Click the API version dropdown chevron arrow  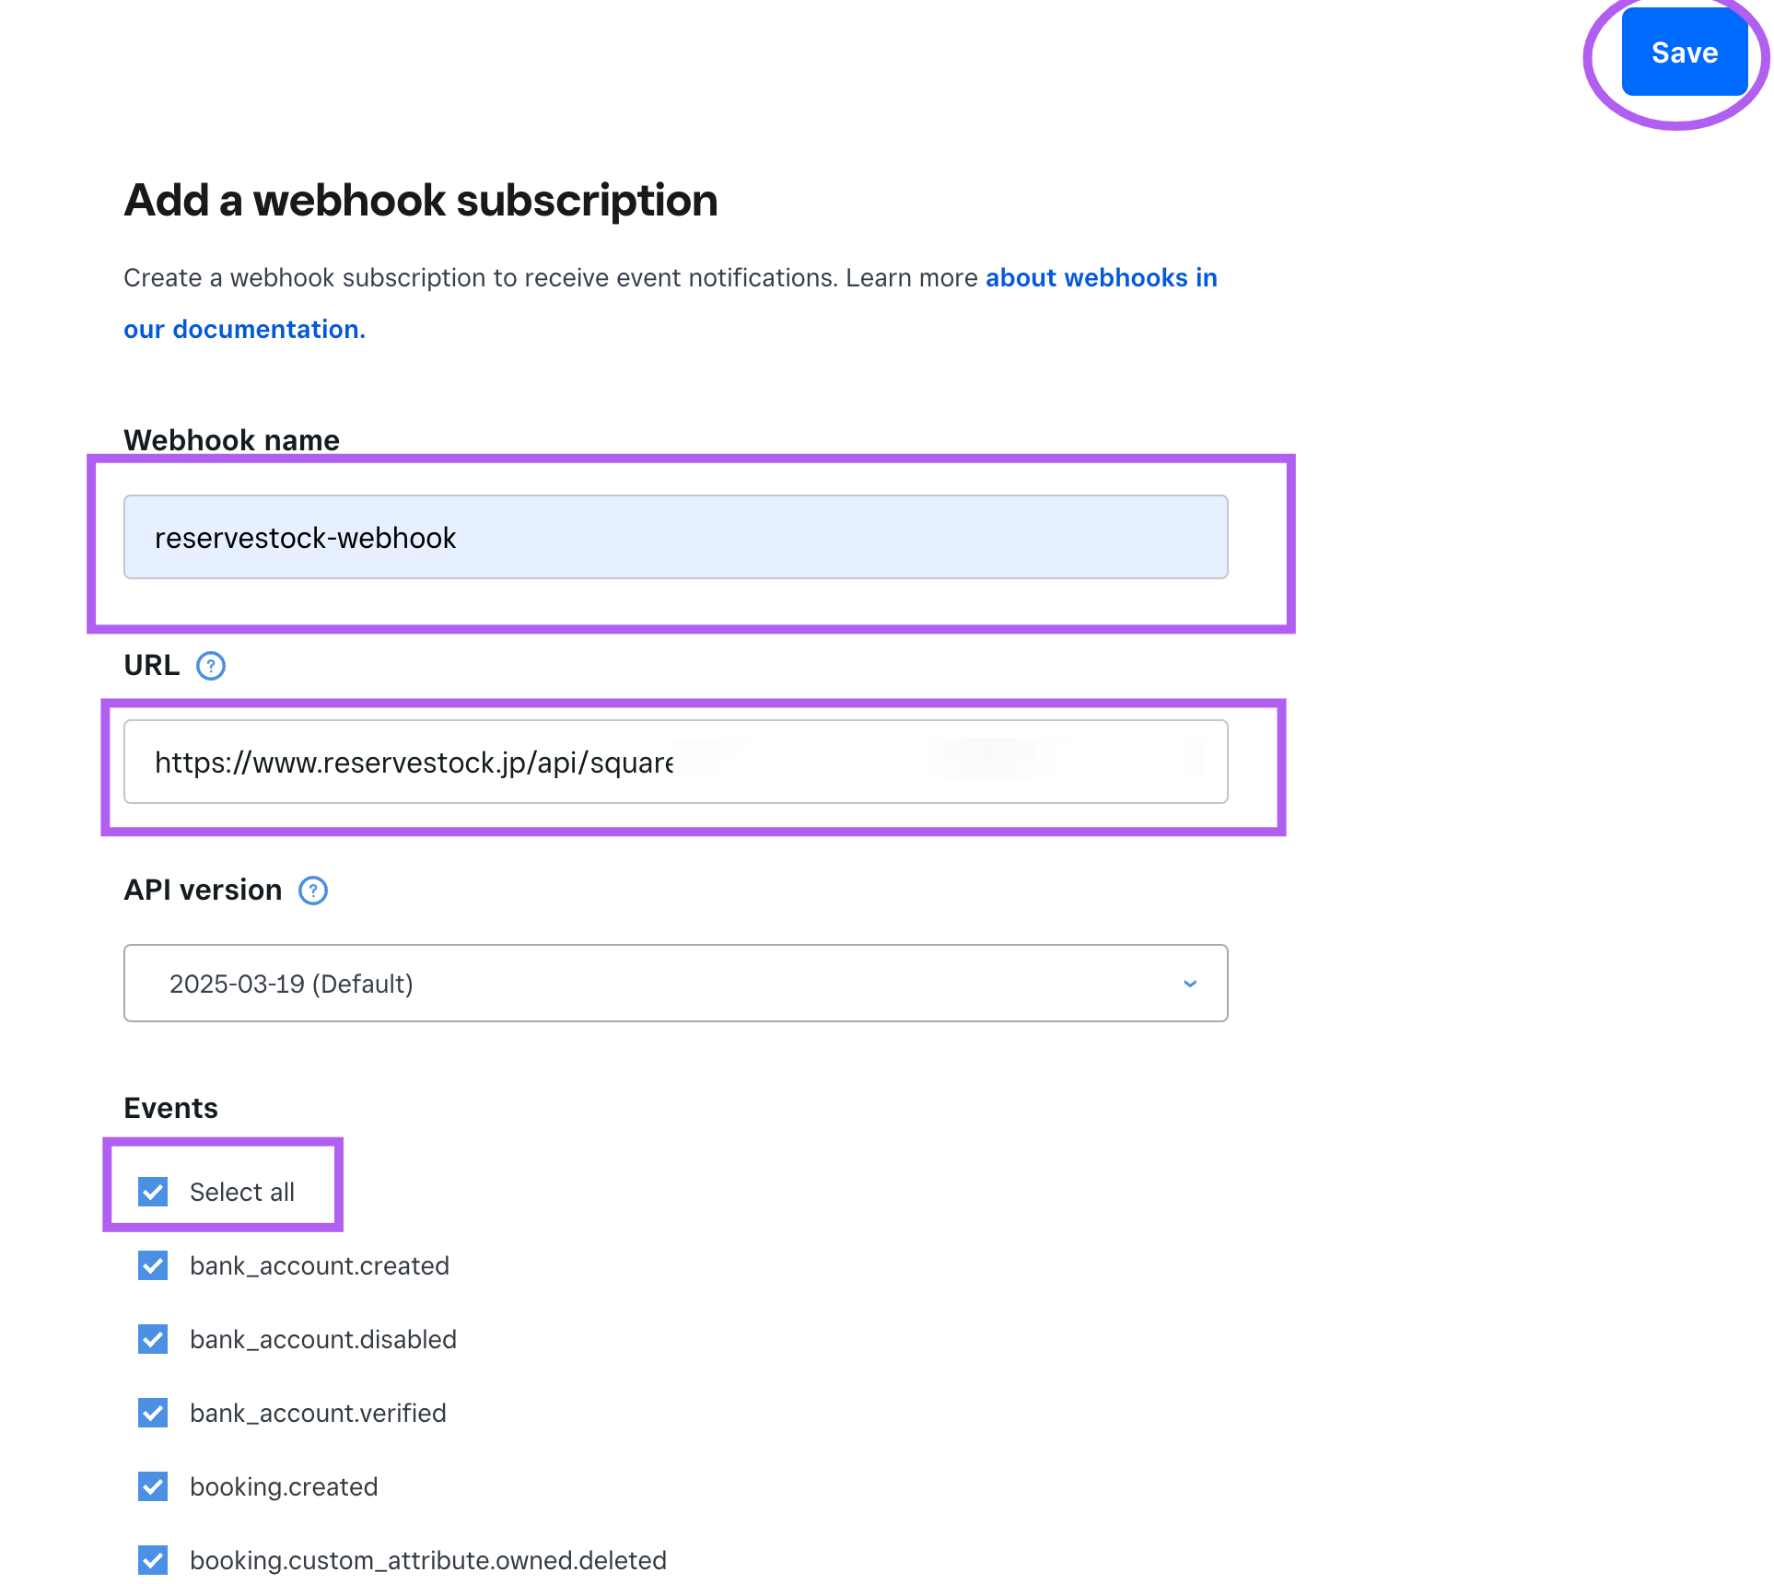tap(1190, 984)
